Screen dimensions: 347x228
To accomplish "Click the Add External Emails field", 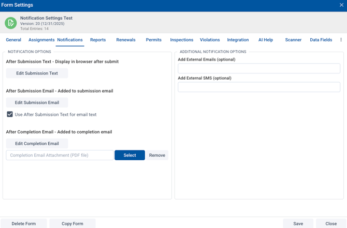I will tap(259, 68).
